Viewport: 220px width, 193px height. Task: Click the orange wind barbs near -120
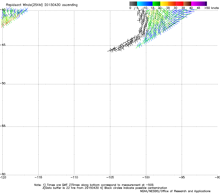click(x=6, y=23)
